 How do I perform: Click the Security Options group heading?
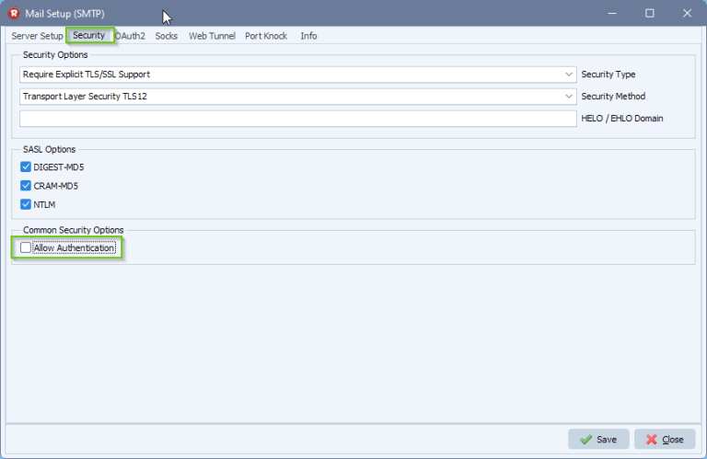(55, 55)
